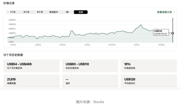Select the highlighted 全部 range tab
This screenshot has height=107, width=180.
coord(81,12)
